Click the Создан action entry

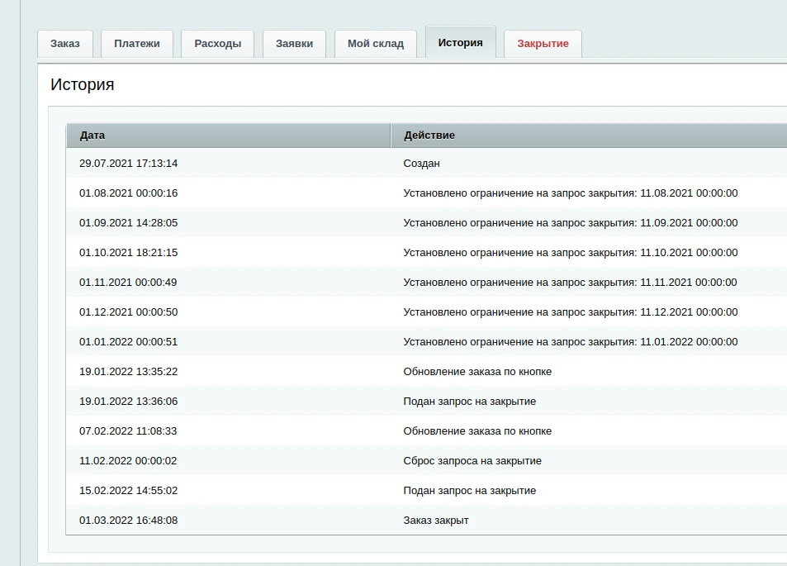(x=422, y=164)
